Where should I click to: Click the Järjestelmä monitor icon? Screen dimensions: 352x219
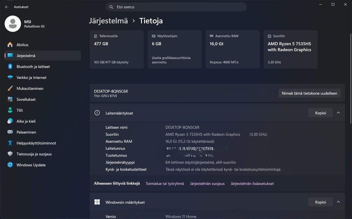pos(10,55)
